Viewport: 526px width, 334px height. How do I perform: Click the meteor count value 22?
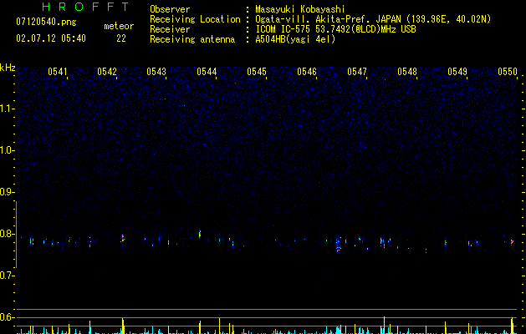[121, 38]
